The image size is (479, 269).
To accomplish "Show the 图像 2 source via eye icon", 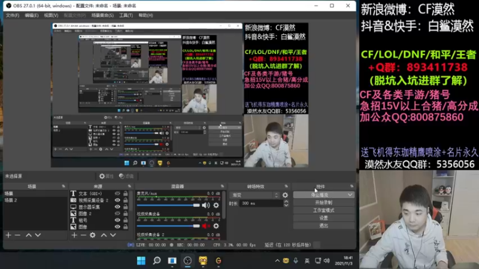I will [117, 213].
